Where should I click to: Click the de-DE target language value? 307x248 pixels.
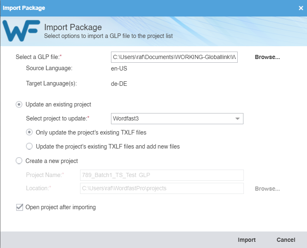click(119, 83)
